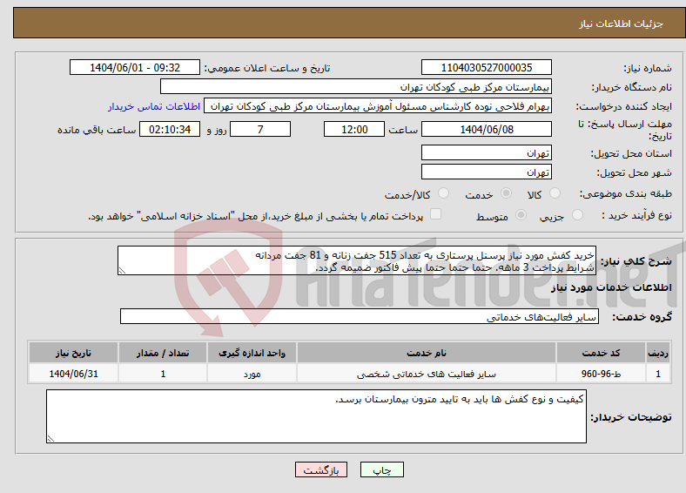Select the جزیی purchase type radio
Image resolution: width=686 pixels, height=493 pixels.
pyautogui.click(x=577, y=214)
